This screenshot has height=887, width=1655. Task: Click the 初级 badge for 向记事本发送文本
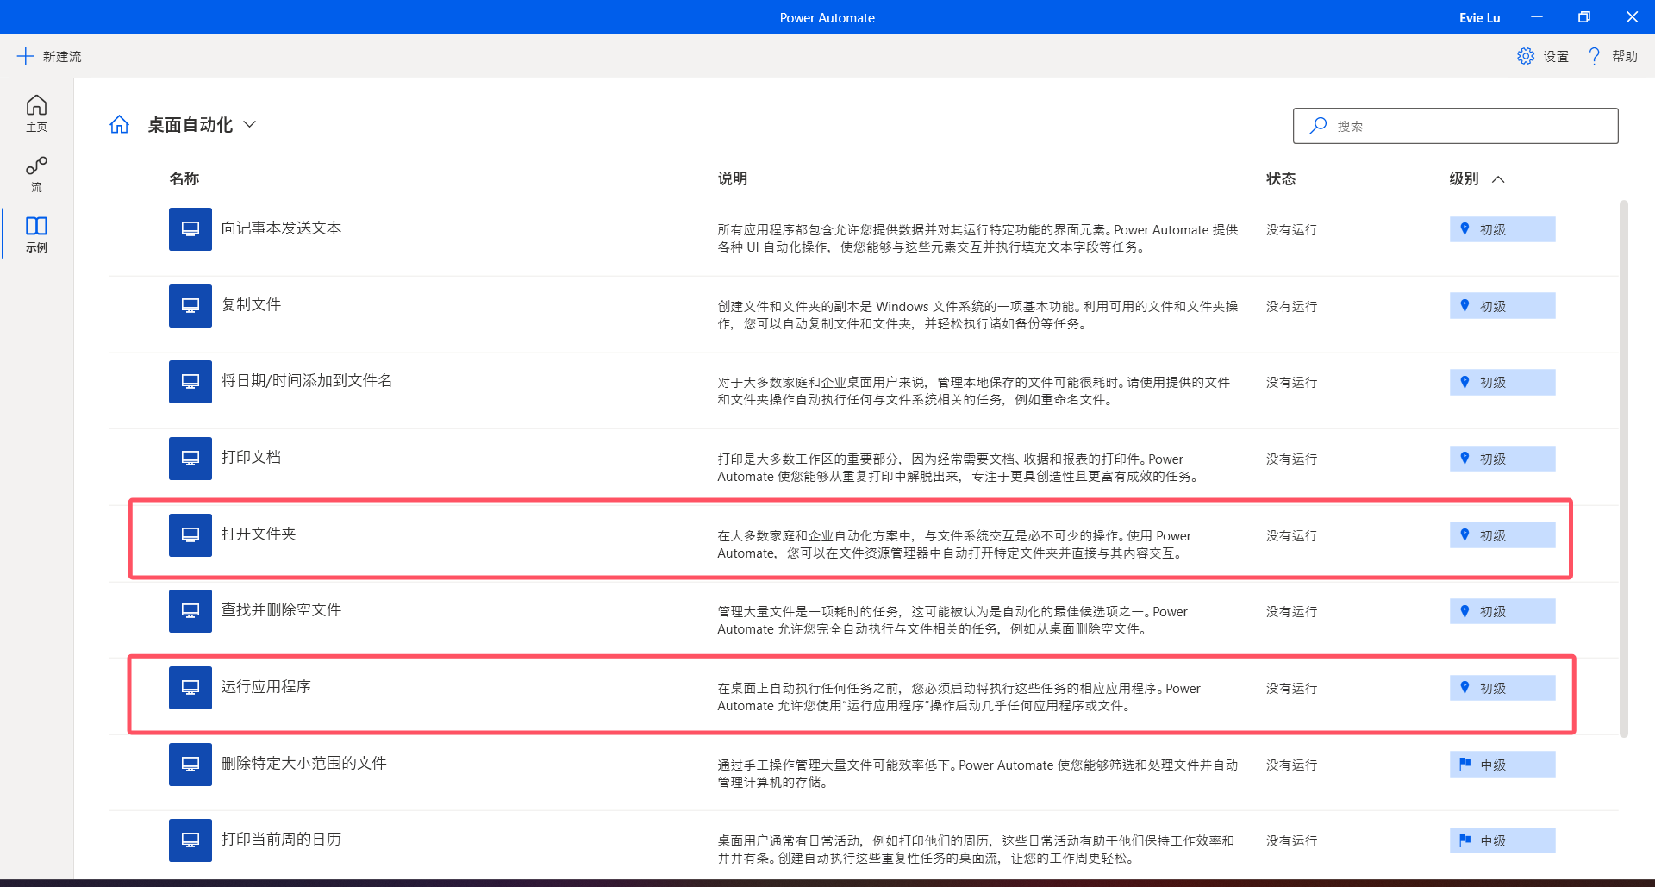[1502, 229]
